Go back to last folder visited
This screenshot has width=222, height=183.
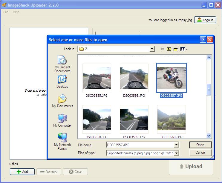point(162,49)
